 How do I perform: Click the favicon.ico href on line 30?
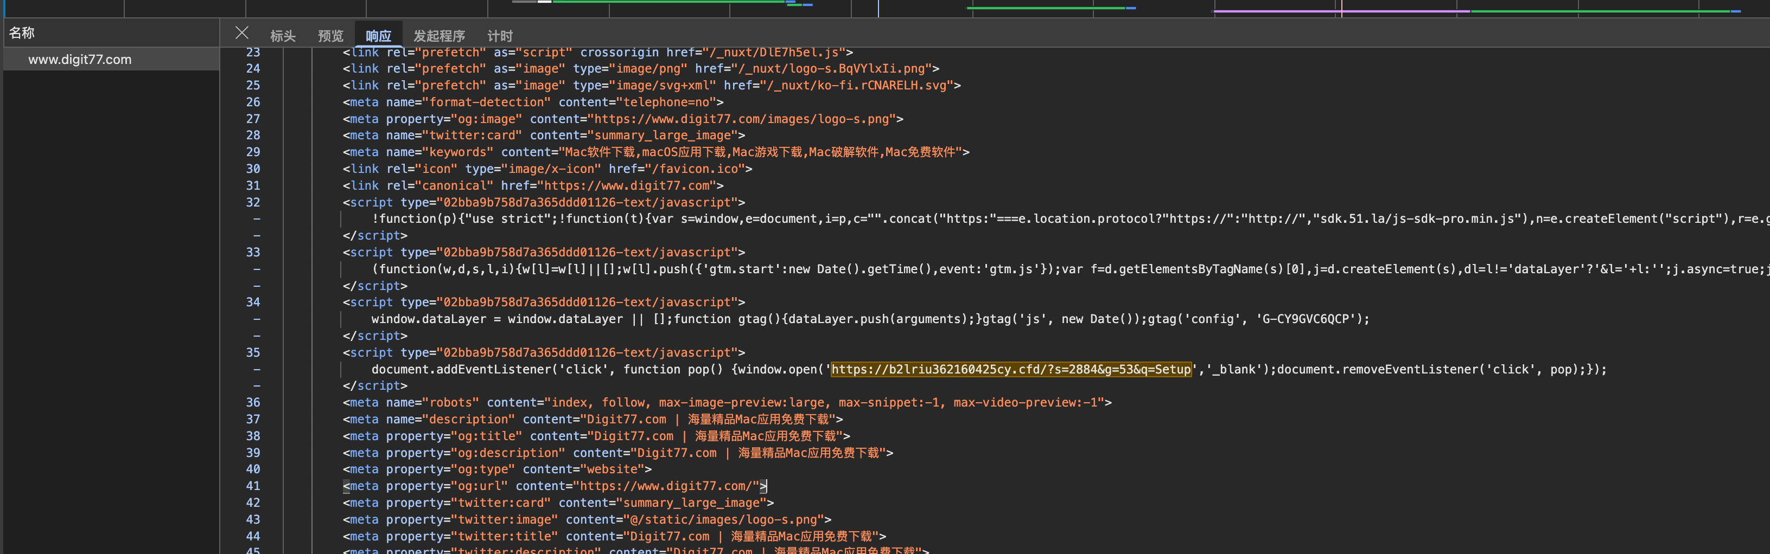(697, 169)
